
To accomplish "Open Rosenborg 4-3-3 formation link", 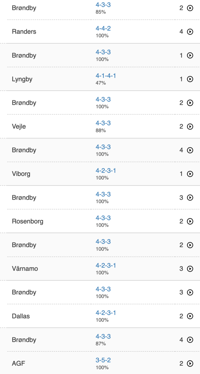I will 103,218.
